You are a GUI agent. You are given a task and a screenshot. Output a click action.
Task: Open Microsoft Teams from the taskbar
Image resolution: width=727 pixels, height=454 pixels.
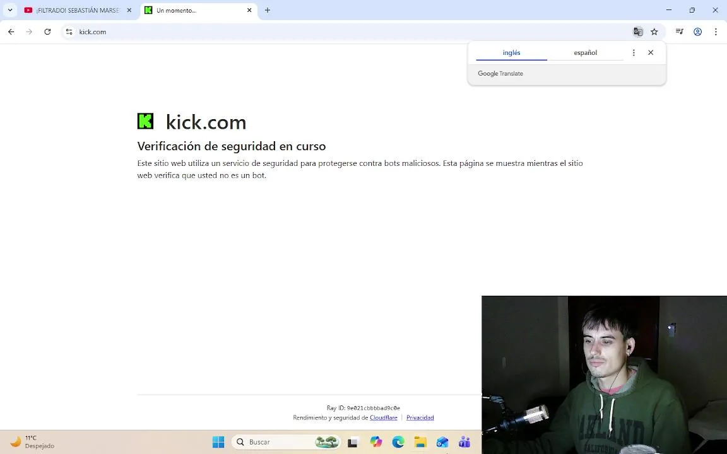click(464, 442)
